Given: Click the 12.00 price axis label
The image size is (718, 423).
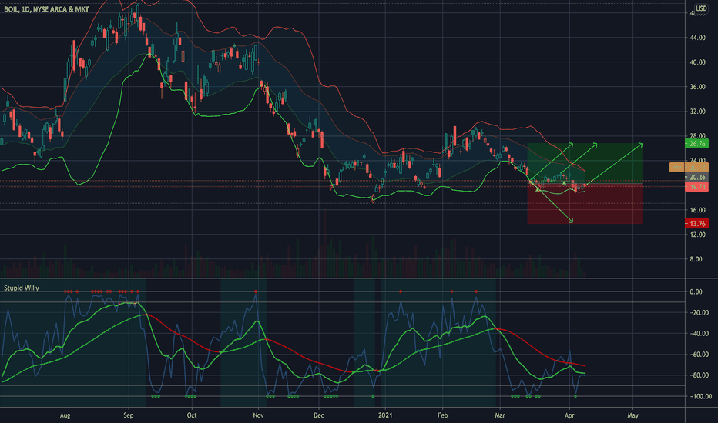Looking at the screenshot, I should [x=697, y=235].
